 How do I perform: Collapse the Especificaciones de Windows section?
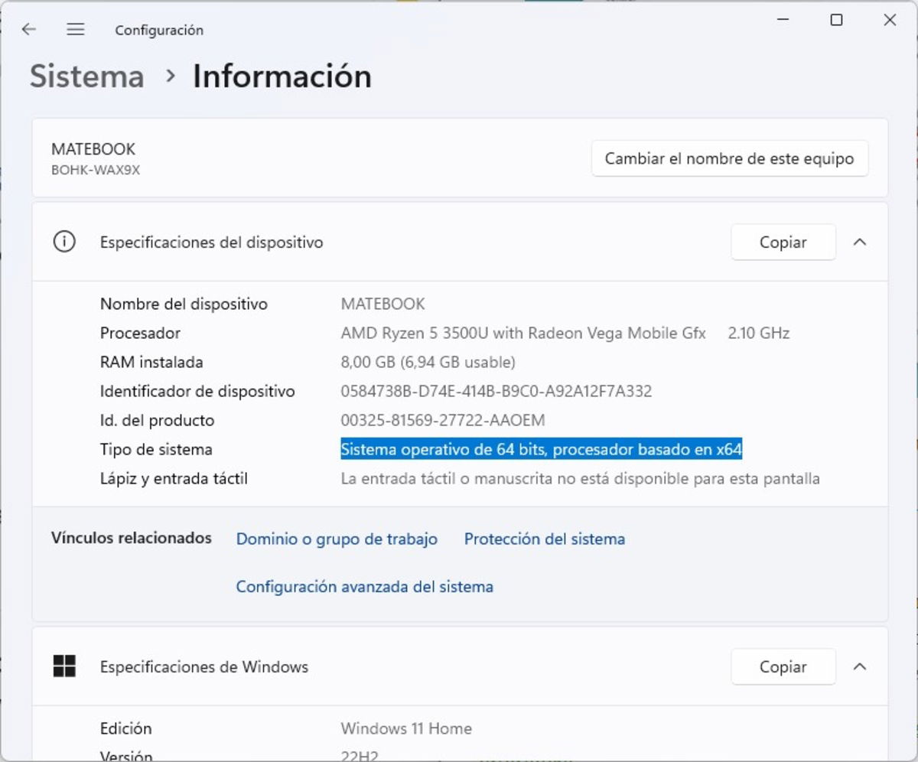coord(860,666)
